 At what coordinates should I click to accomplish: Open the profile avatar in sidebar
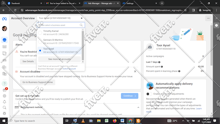click(x=5, y=29)
